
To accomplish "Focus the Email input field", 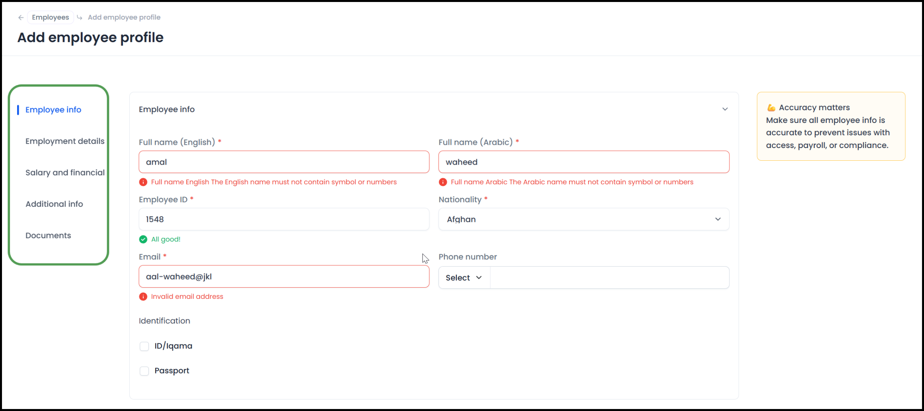I will [x=284, y=277].
